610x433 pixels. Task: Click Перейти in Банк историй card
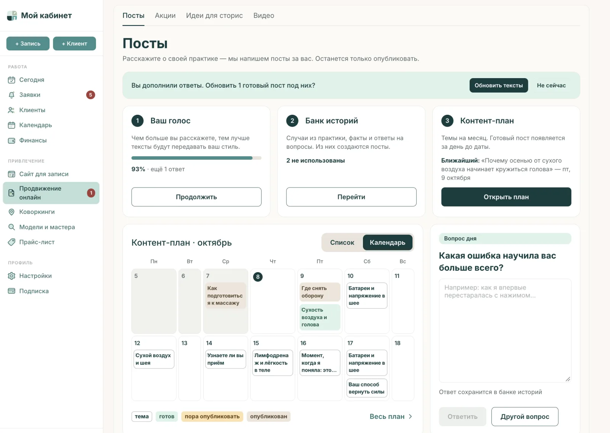point(351,197)
